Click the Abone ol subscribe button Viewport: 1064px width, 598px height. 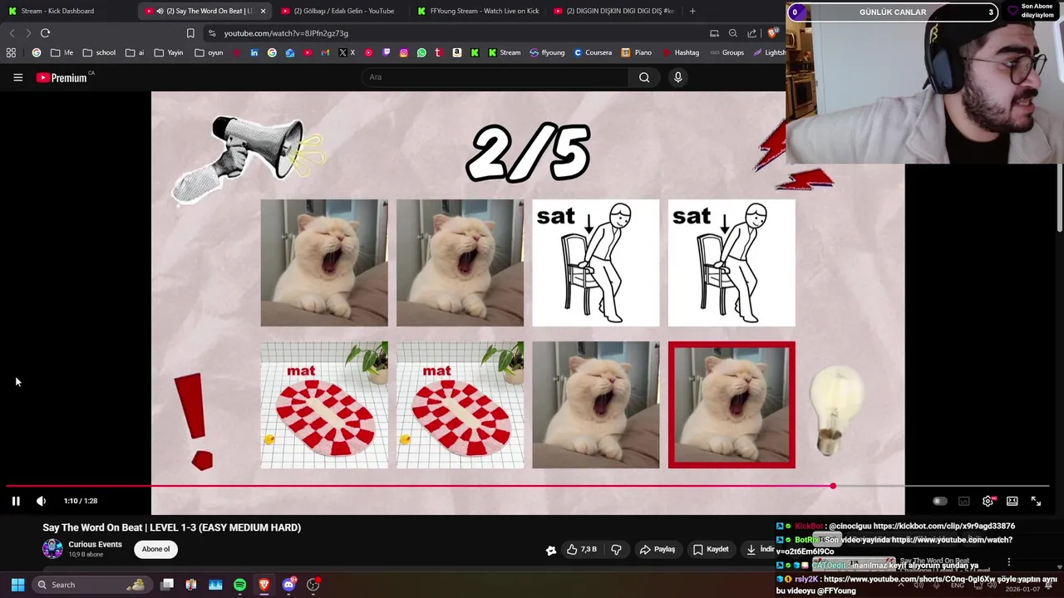[155, 549]
